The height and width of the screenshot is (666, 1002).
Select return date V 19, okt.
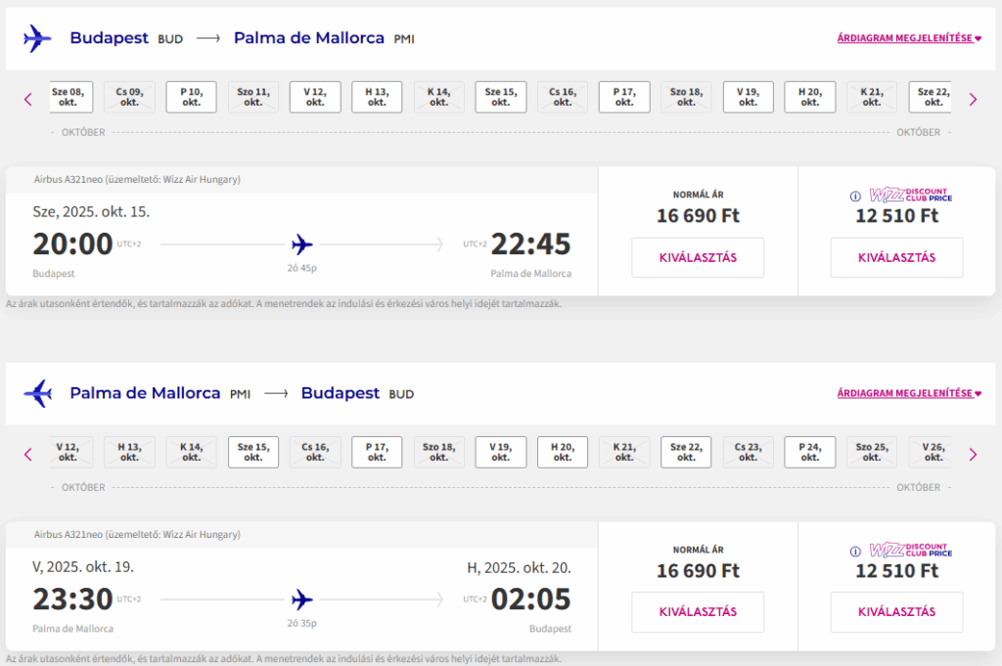point(500,452)
